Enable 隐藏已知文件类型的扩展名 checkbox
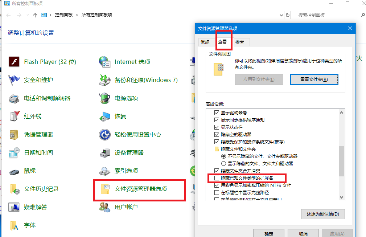 217,178
